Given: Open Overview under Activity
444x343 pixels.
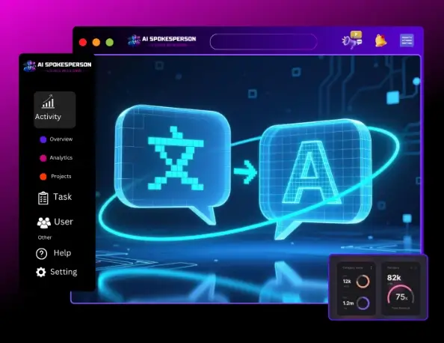Looking at the screenshot, I should click(61, 139).
